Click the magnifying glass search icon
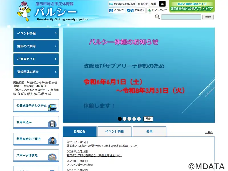 click(x=158, y=17)
